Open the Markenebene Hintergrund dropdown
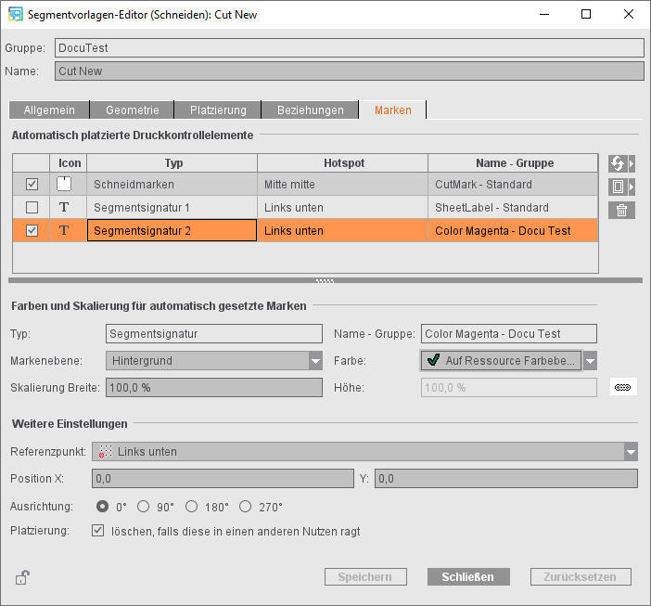 click(214, 360)
